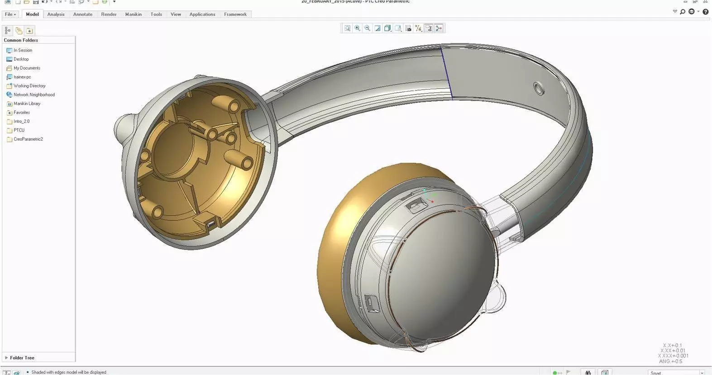Switch to the Annotate tab
The width and height of the screenshot is (712, 375).
(83, 14)
